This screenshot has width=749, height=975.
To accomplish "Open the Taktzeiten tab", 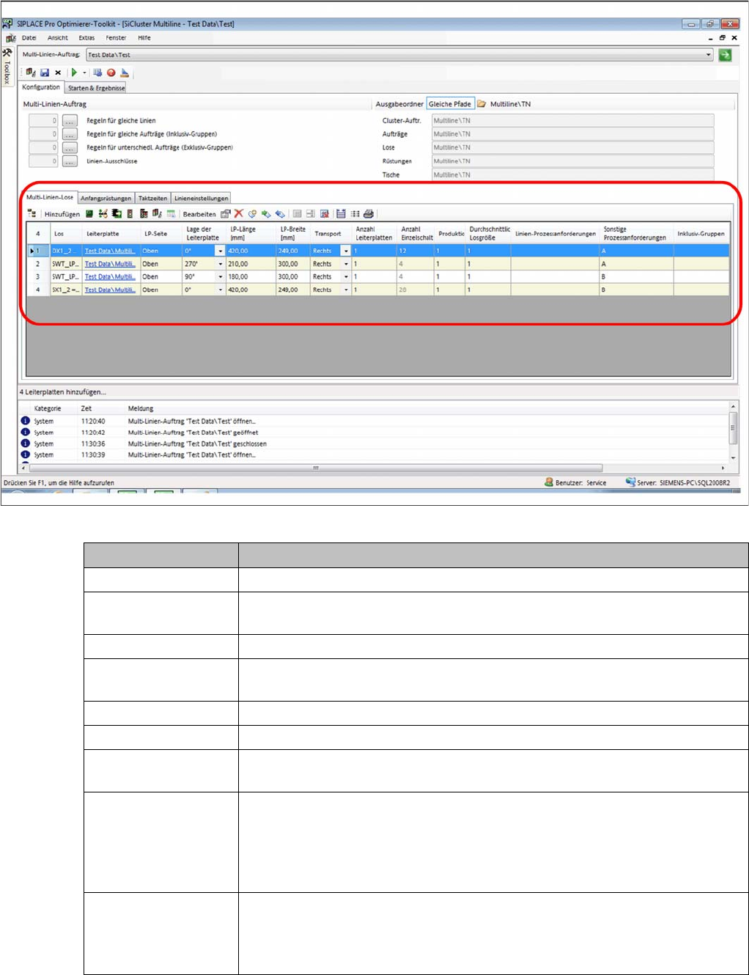I will [x=153, y=198].
